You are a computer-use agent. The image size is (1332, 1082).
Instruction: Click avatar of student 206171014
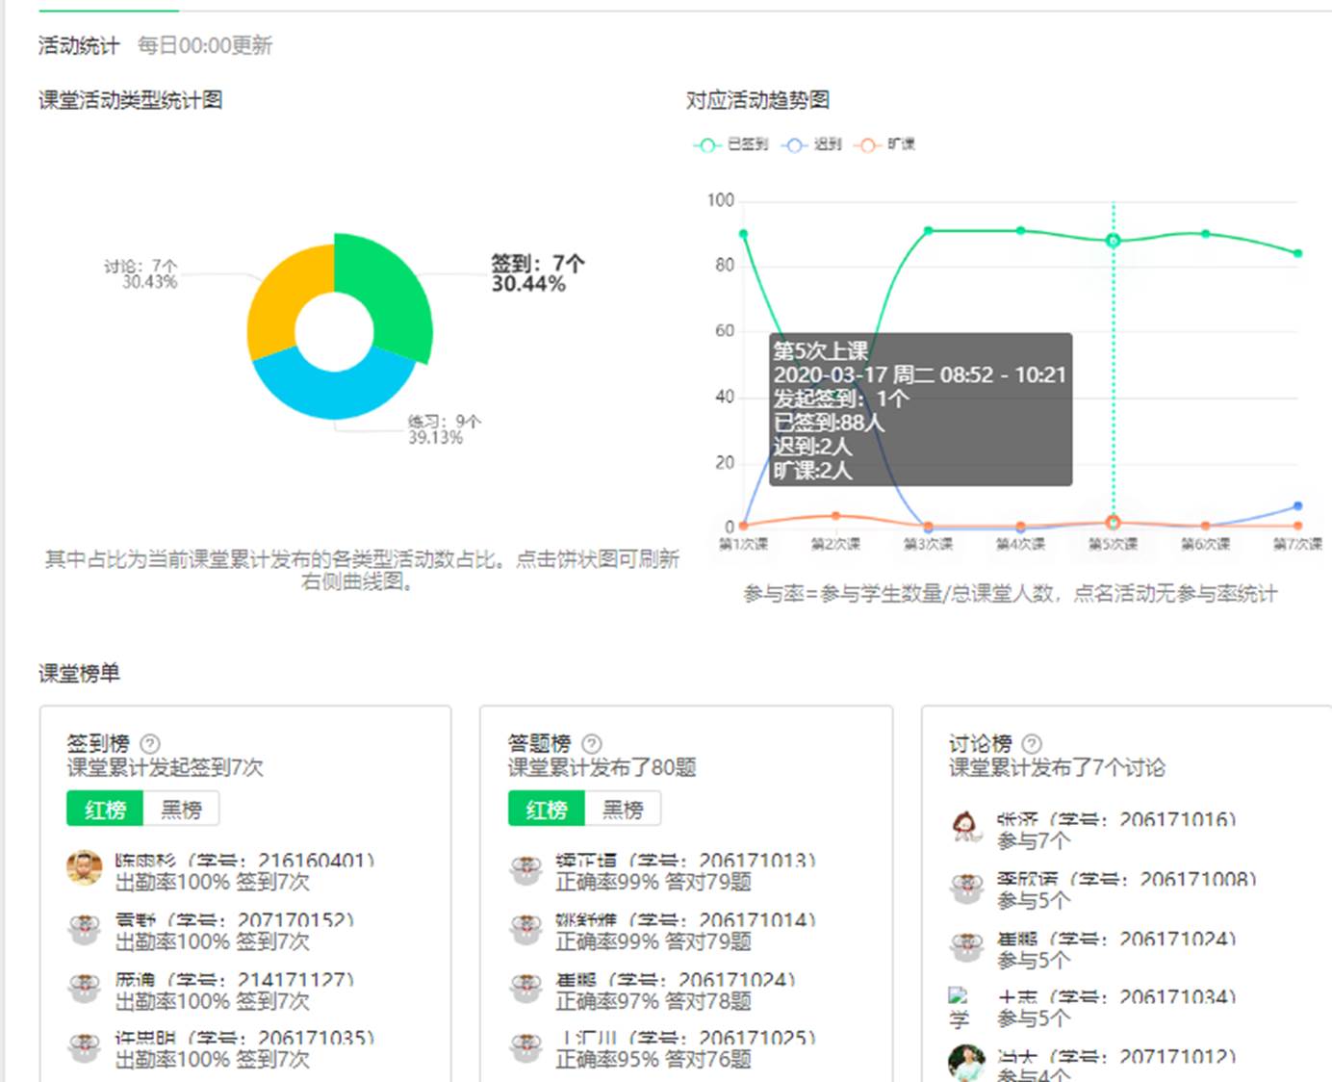(525, 929)
